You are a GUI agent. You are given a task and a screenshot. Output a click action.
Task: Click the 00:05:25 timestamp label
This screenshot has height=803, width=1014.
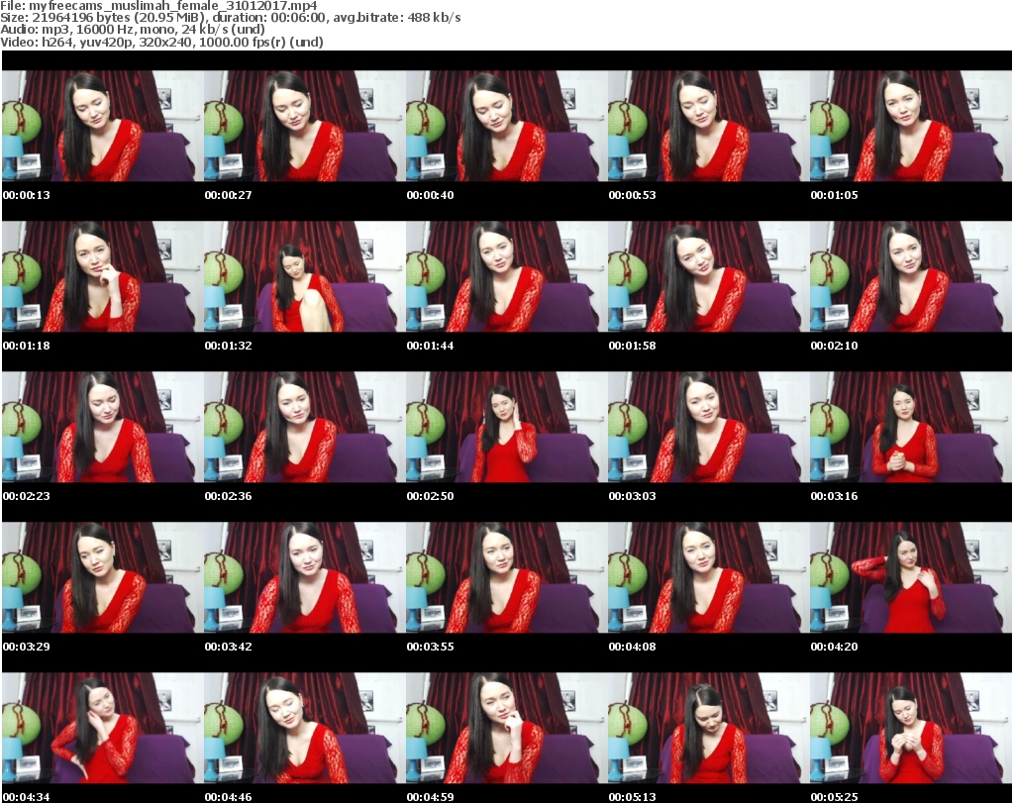(834, 797)
